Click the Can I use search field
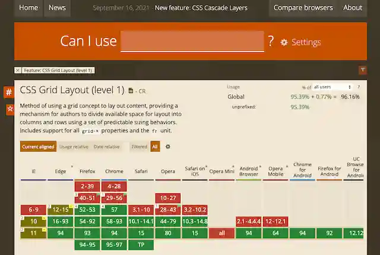This screenshot has width=380, height=255. coord(192,41)
